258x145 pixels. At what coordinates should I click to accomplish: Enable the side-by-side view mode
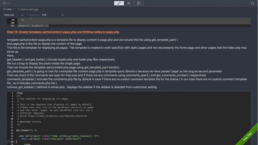[139, 3]
